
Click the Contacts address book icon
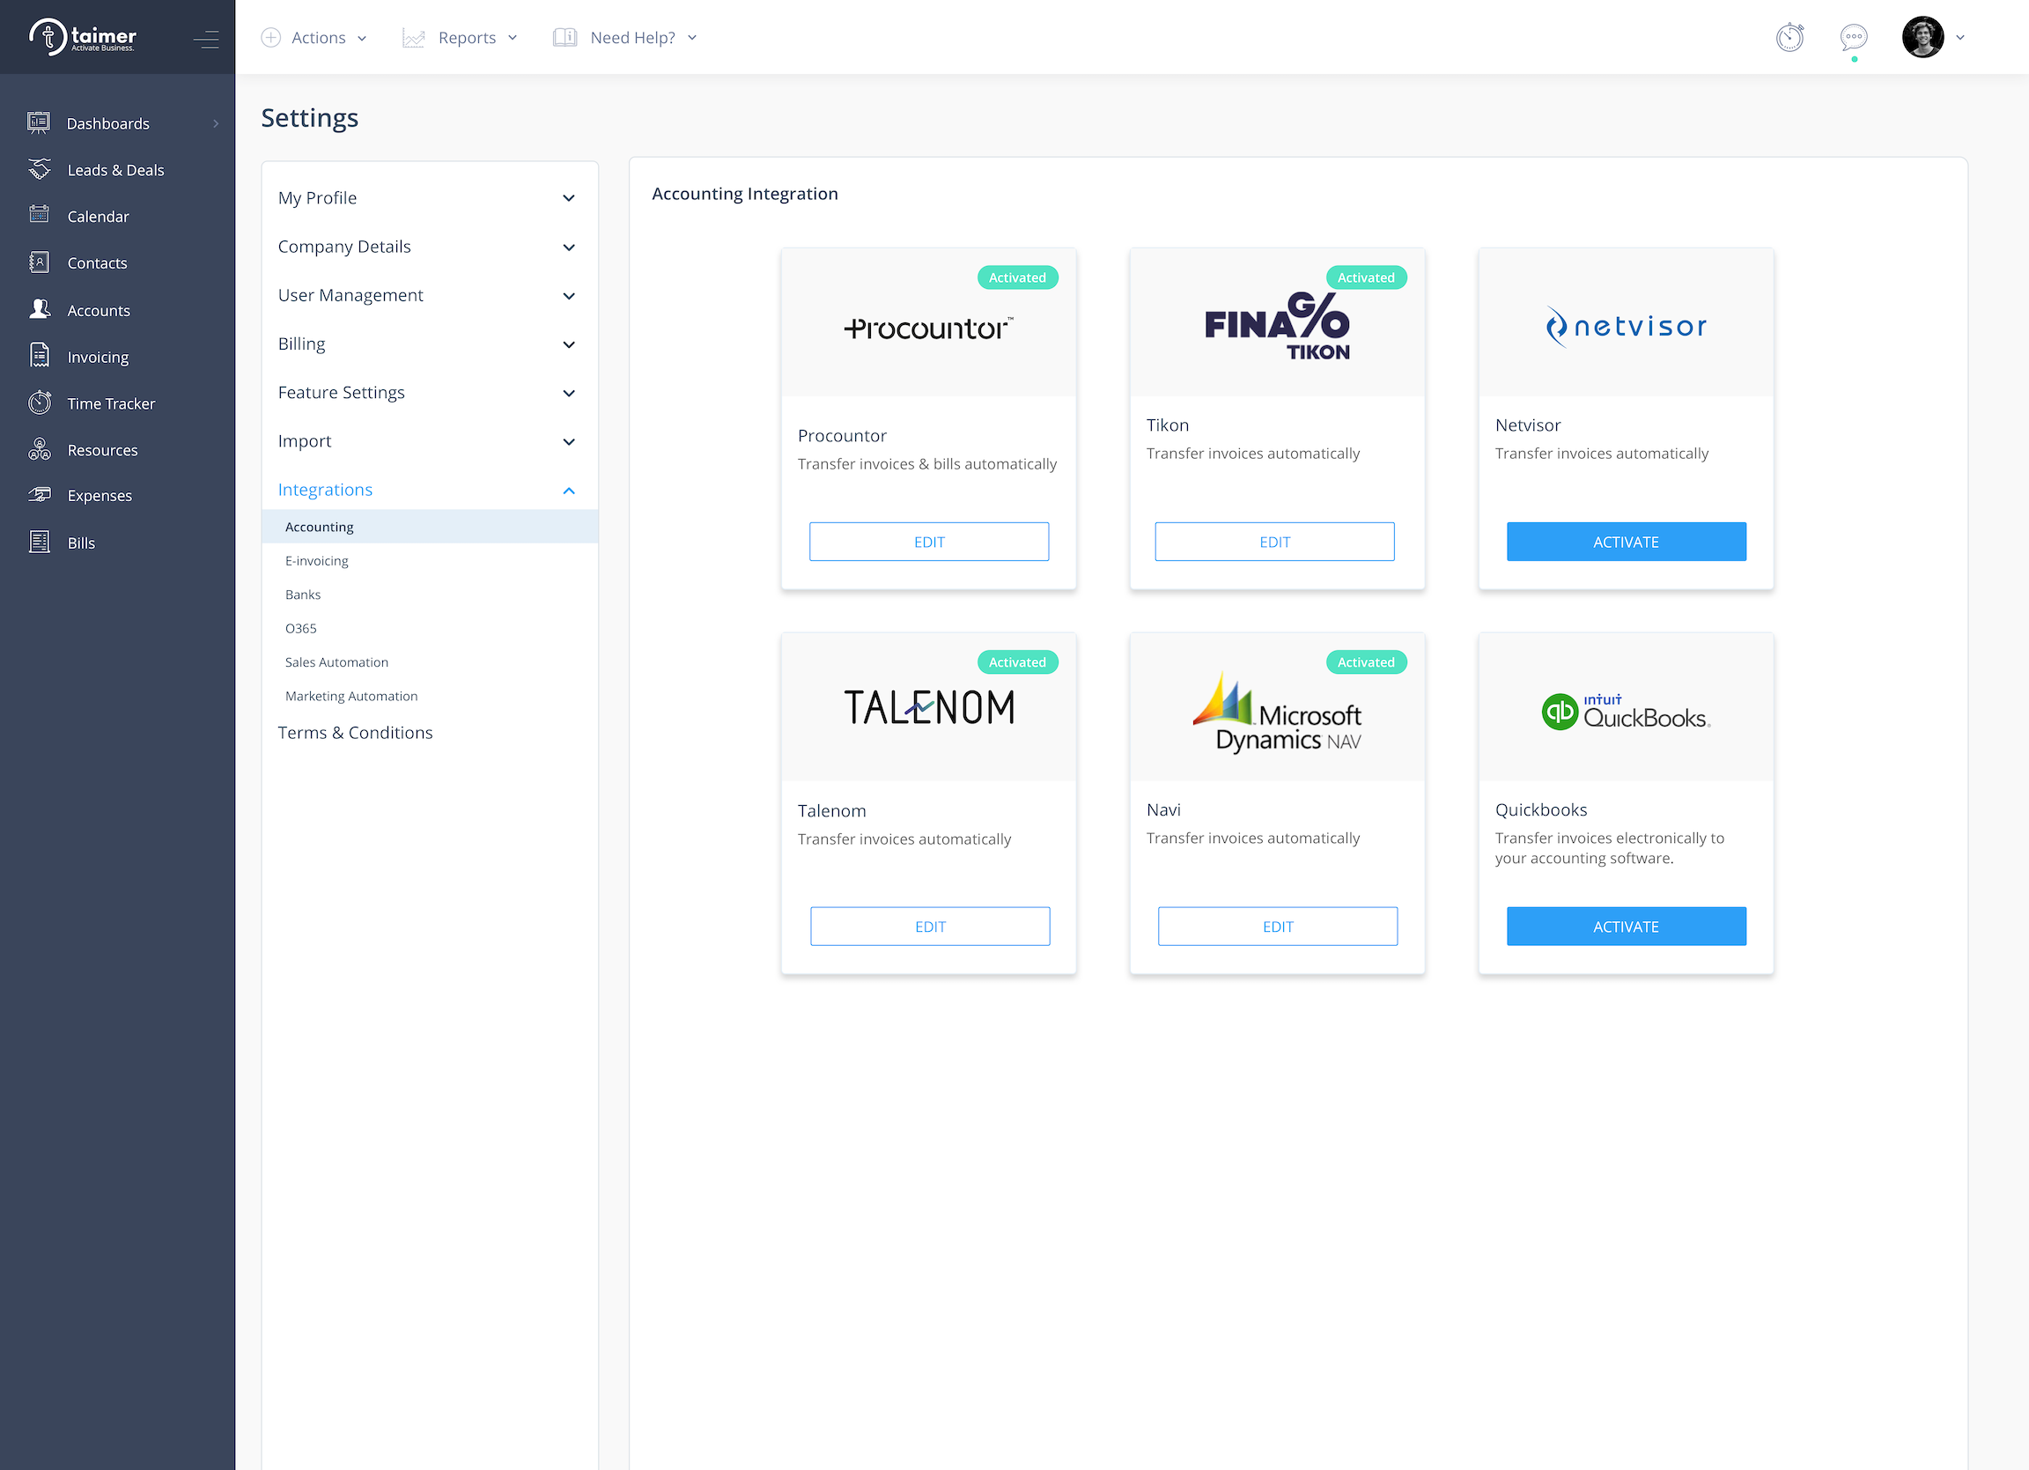click(39, 262)
